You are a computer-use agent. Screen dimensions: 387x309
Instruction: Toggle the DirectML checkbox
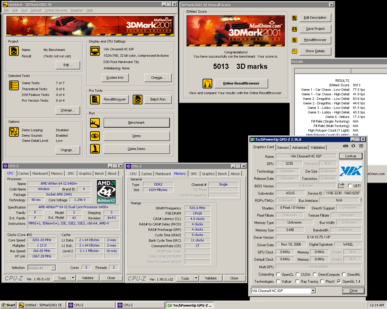click(x=344, y=274)
